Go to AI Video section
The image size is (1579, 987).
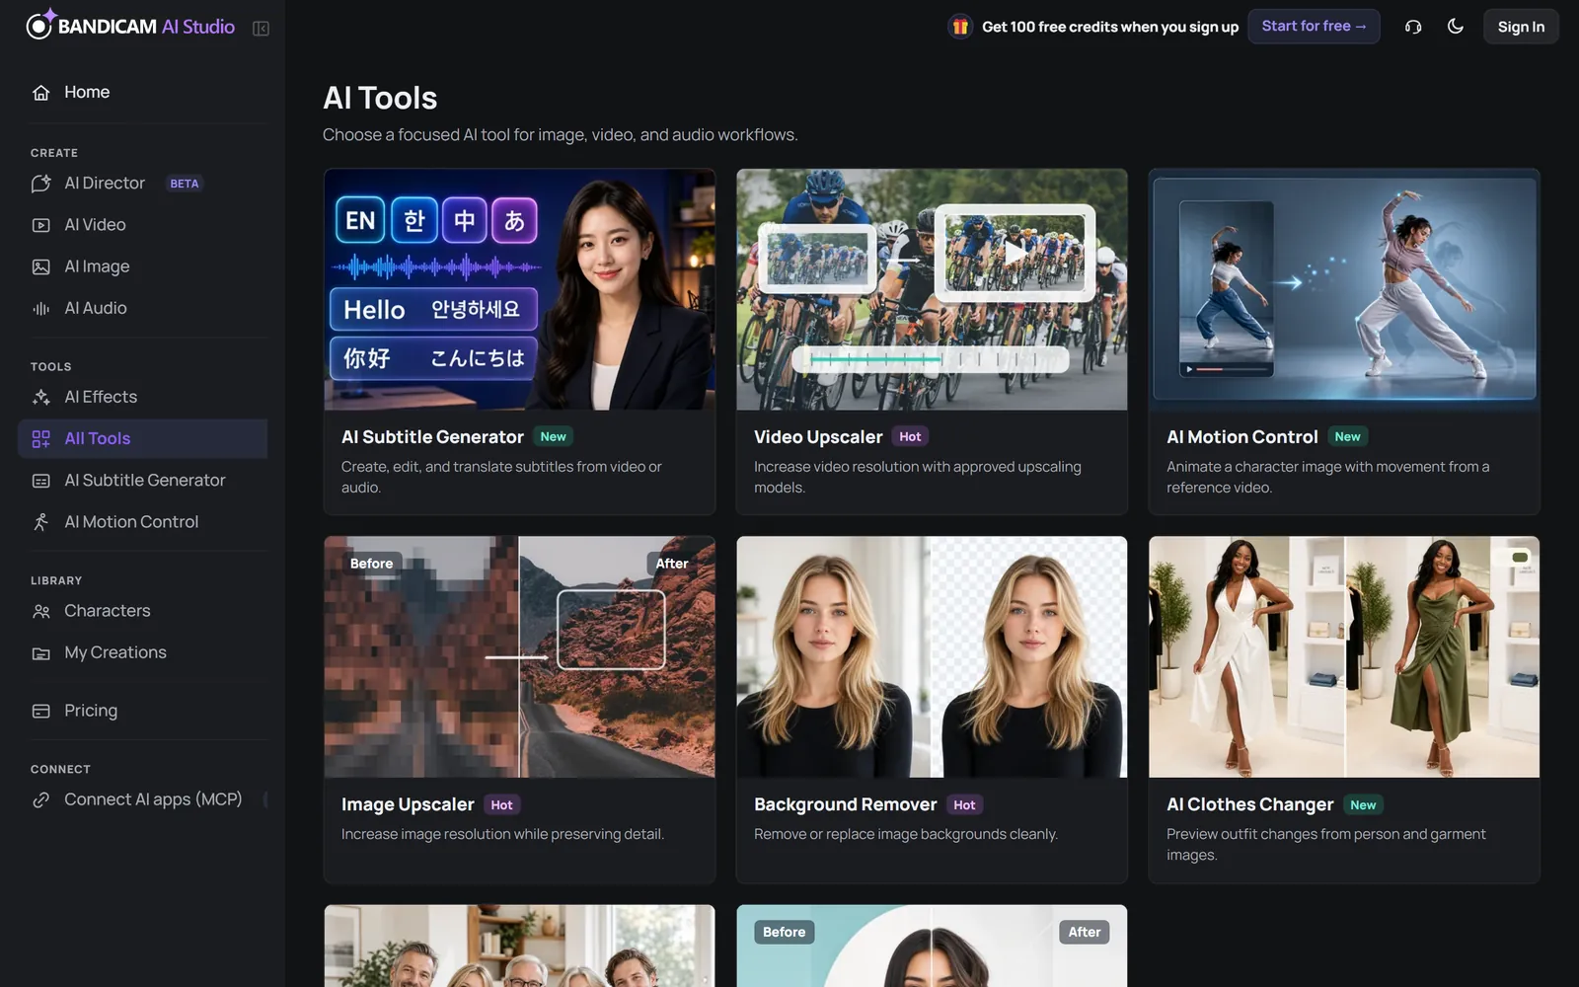[x=143, y=225]
